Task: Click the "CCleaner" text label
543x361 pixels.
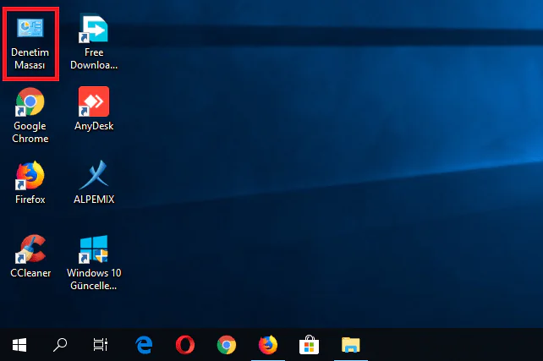Action: (x=30, y=273)
